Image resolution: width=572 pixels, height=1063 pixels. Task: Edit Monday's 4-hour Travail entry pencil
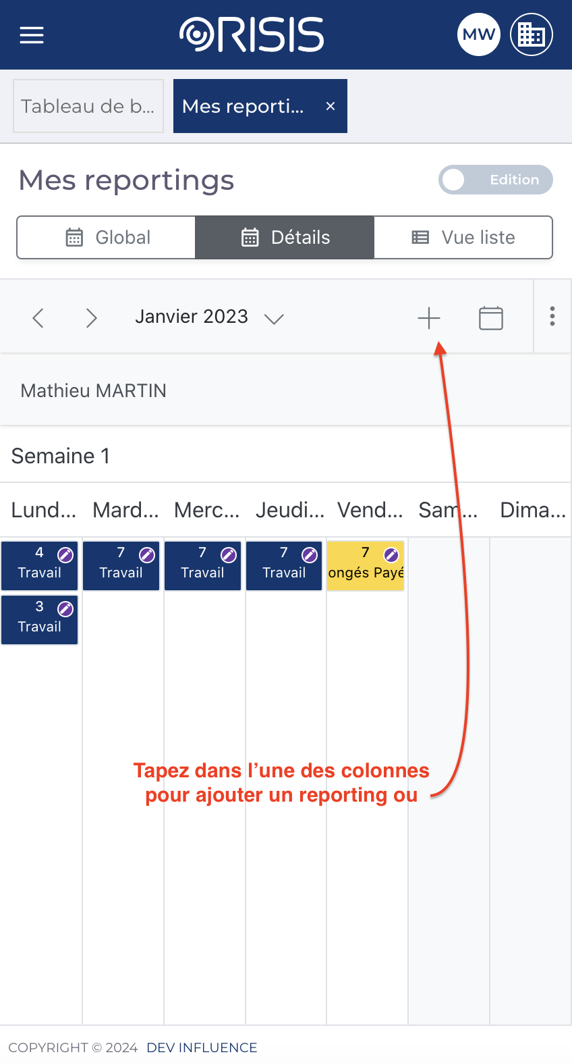point(65,555)
